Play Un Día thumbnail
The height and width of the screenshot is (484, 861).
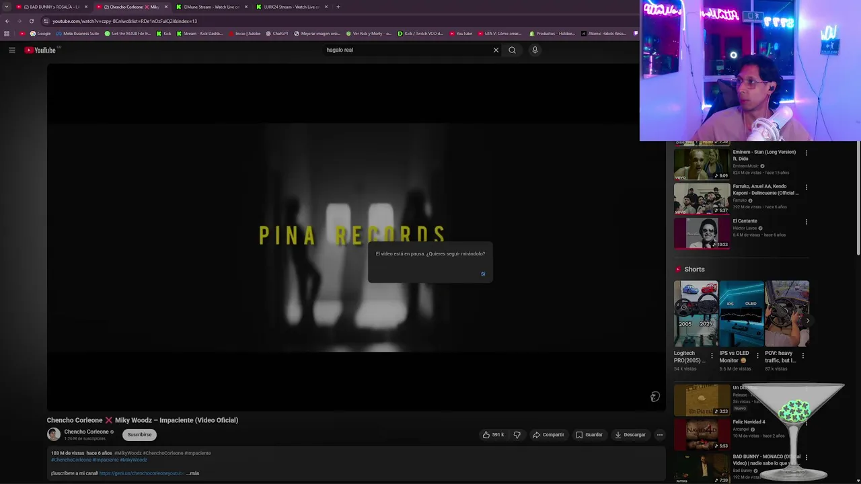[702, 400]
